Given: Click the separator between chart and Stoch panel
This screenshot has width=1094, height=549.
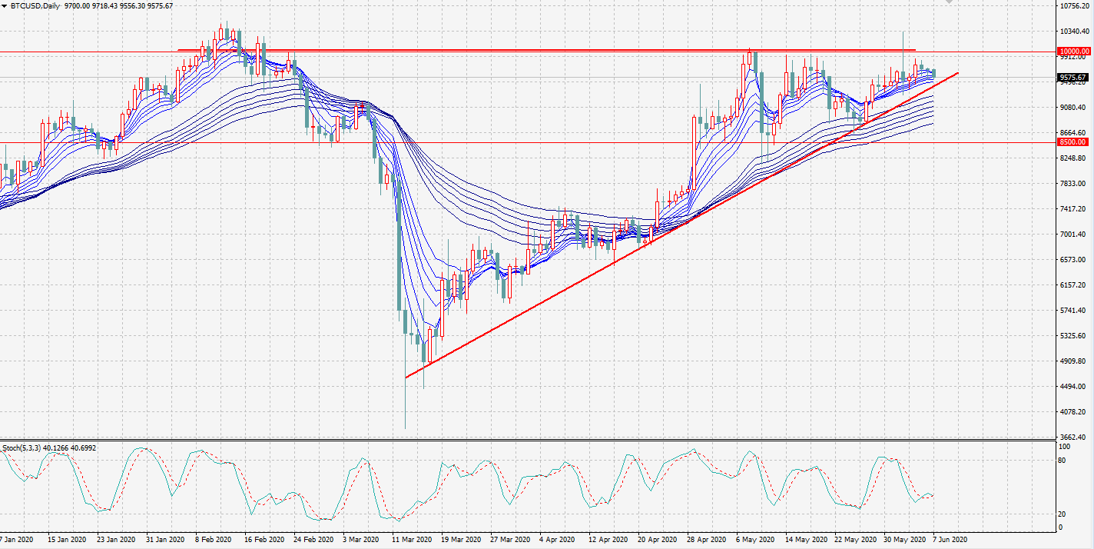Looking at the screenshot, I should tap(538, 441).
